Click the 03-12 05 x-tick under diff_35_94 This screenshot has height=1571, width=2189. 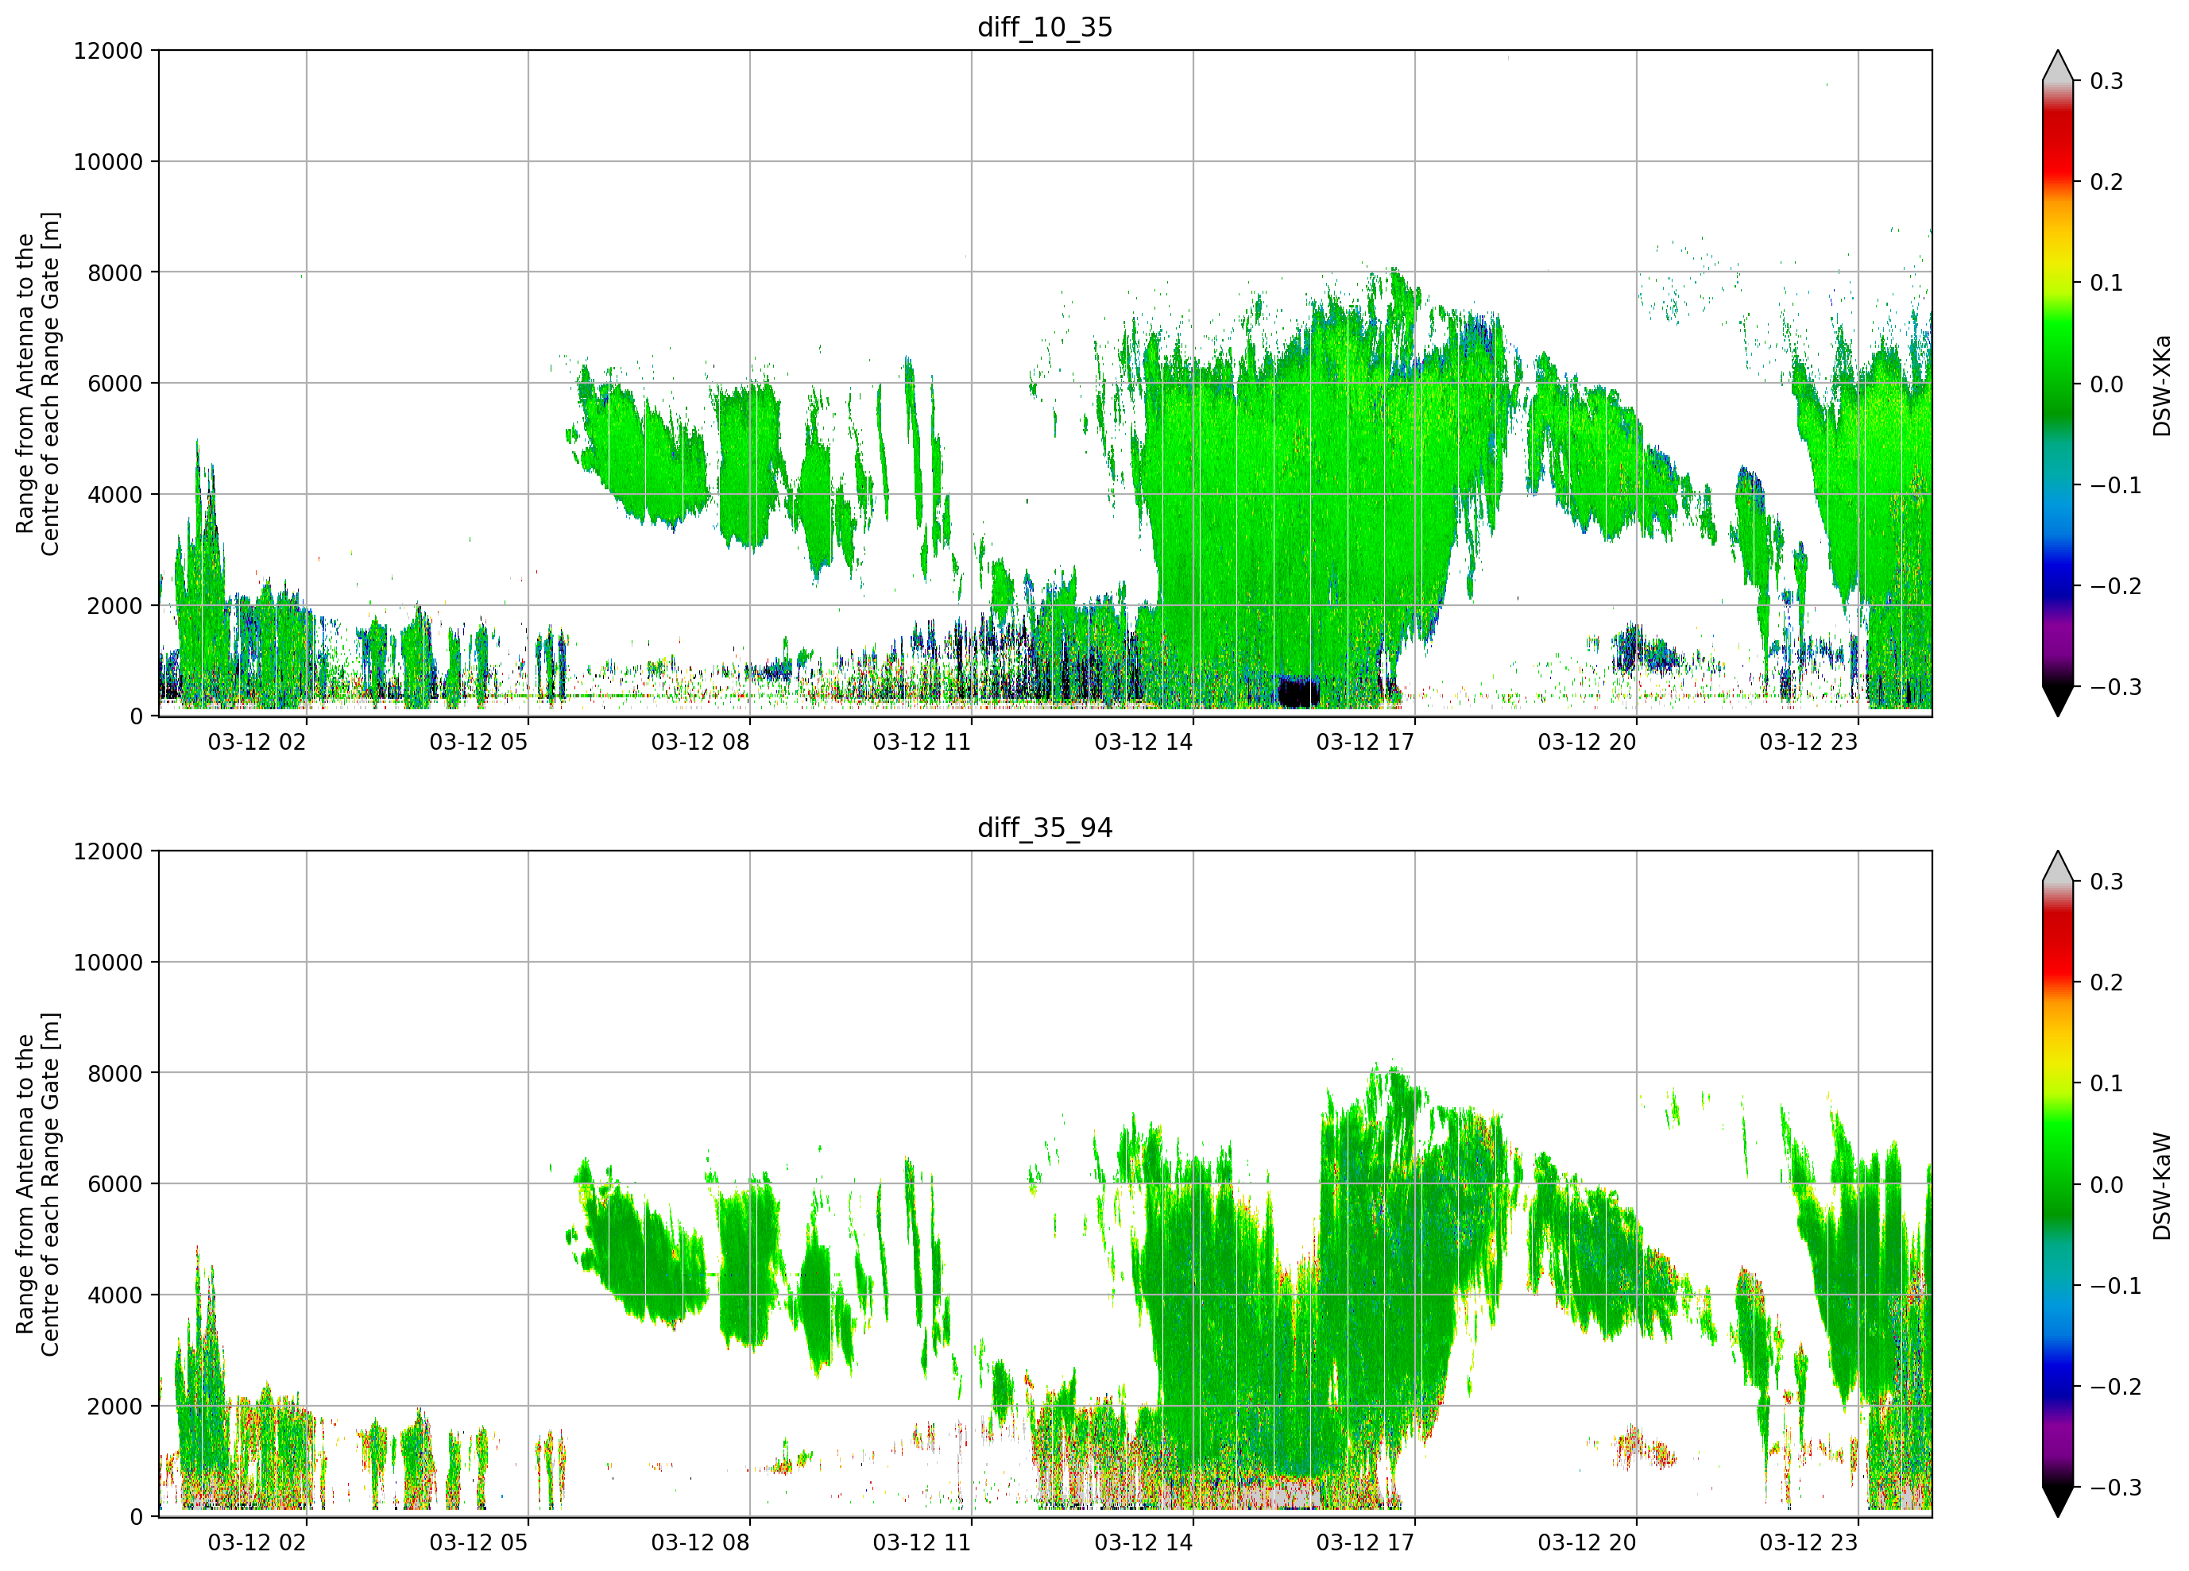[x=479, y=1543]
